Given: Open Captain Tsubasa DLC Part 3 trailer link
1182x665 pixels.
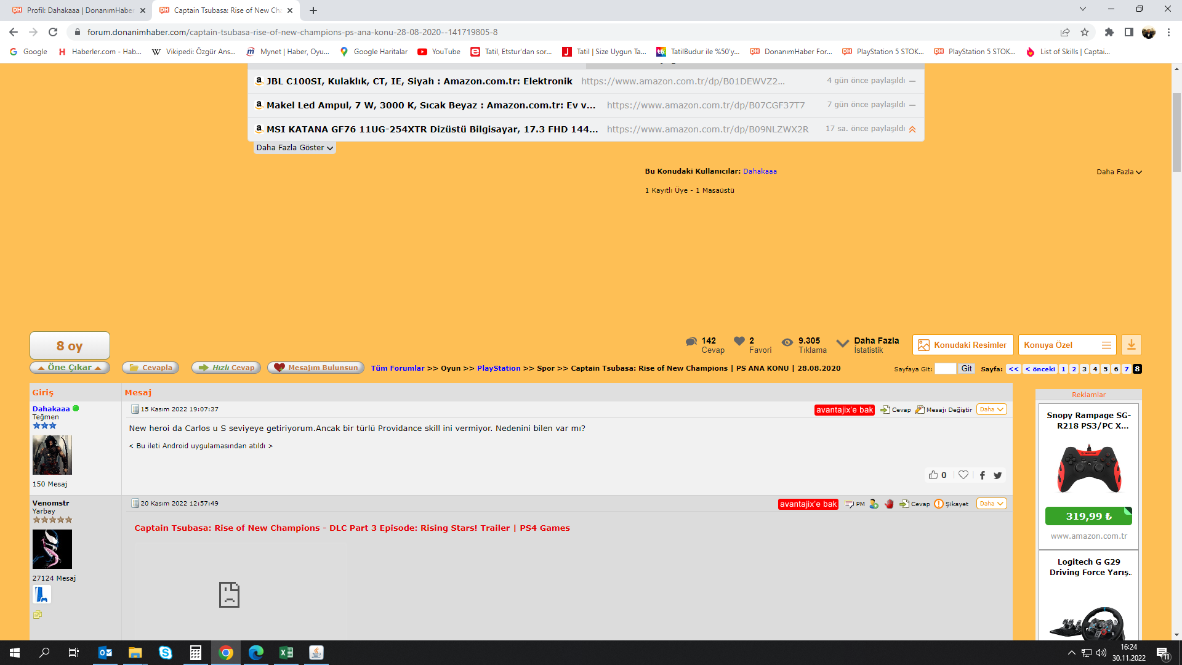Looking at the screenshot, I should pyautogui.click(x=352, y=528).
